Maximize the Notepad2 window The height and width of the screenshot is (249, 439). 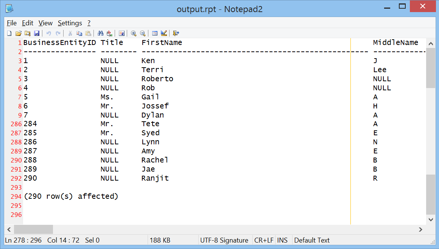tap(402, 6)
